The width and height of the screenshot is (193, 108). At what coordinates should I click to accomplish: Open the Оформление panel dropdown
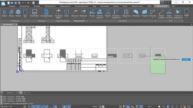coord(87,21)
